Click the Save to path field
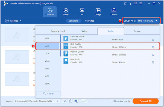This screenshot has width=164, height=107. (x=34, y=101)
